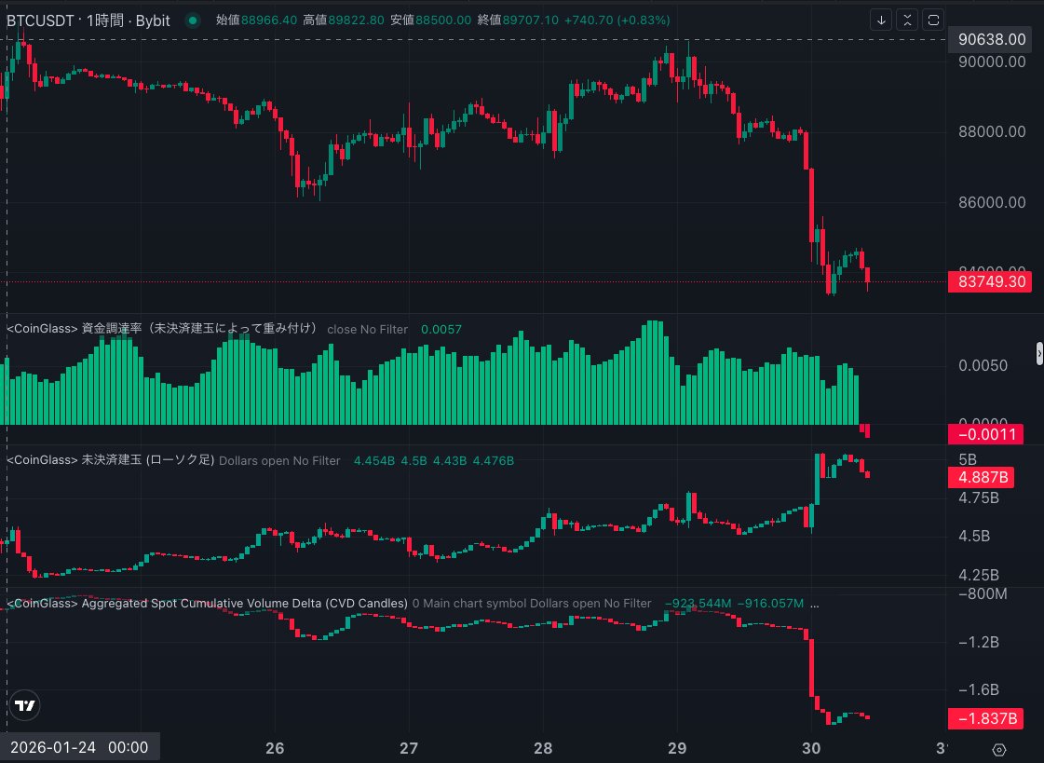Click the 28 date on time axis
Image resolution: width=1044 pixels, height=763 pixels.
tap(543, 748)
